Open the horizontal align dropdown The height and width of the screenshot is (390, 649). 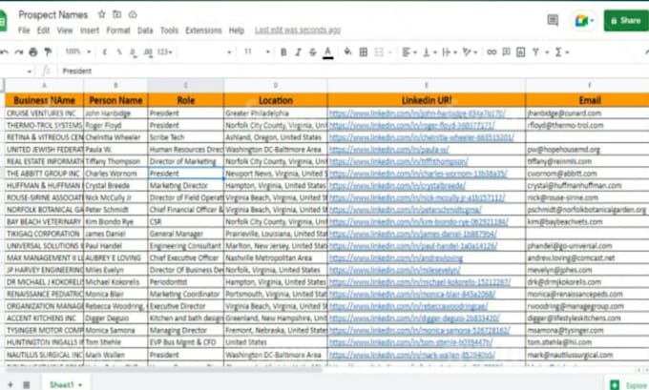click(408, 52)
